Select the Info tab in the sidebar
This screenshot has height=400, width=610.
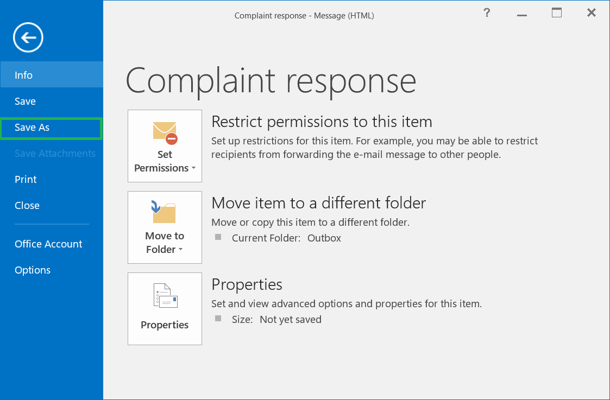(x=24, y=75)
